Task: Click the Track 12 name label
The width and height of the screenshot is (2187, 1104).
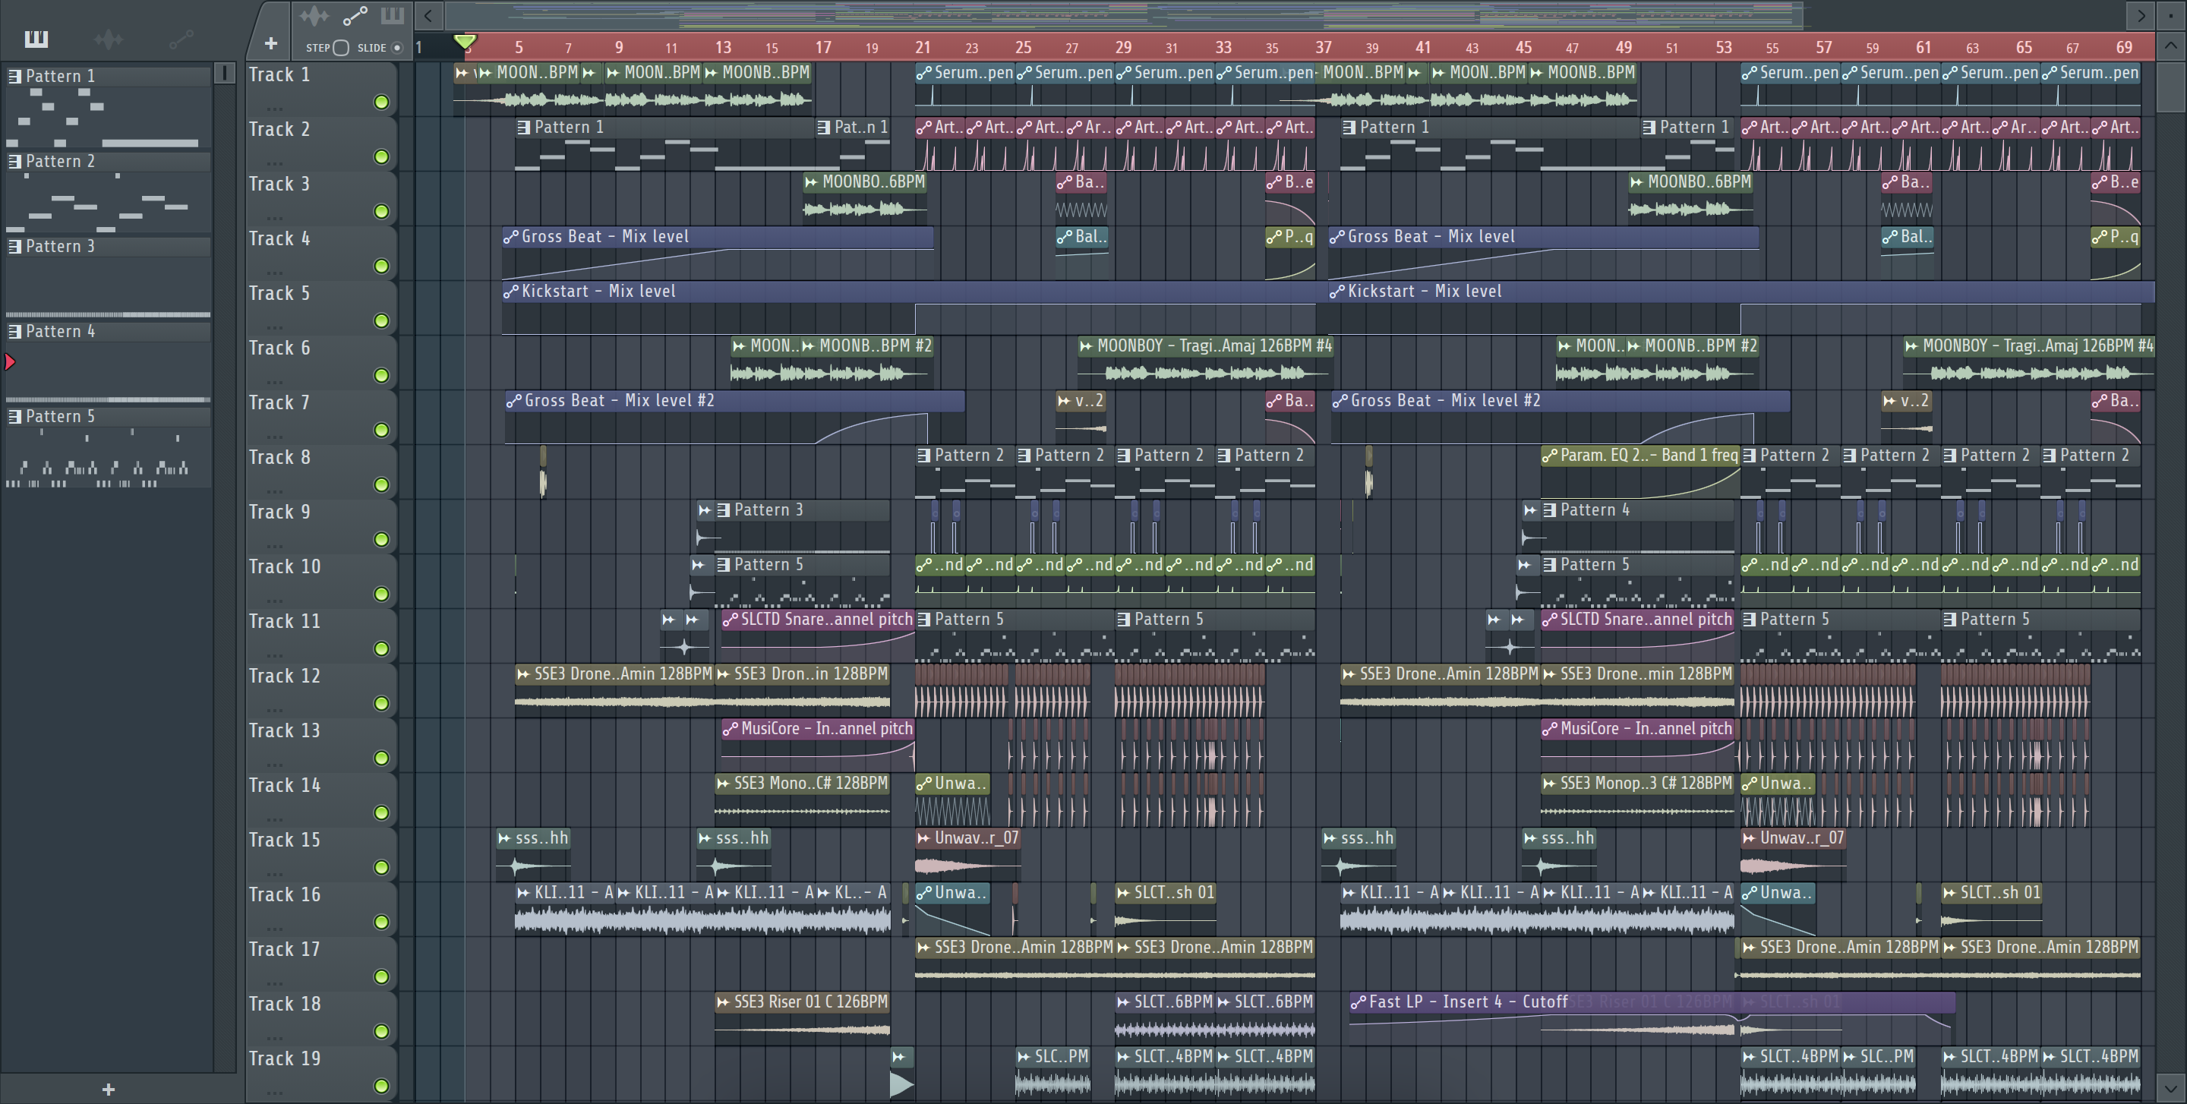Action: (x=285, y=676)
